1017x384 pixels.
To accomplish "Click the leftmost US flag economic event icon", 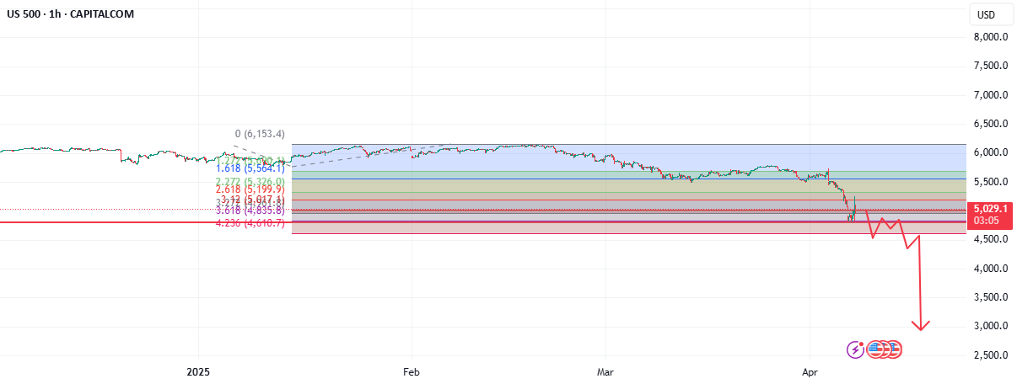I will pyautogui.click(x=875, y=349).
